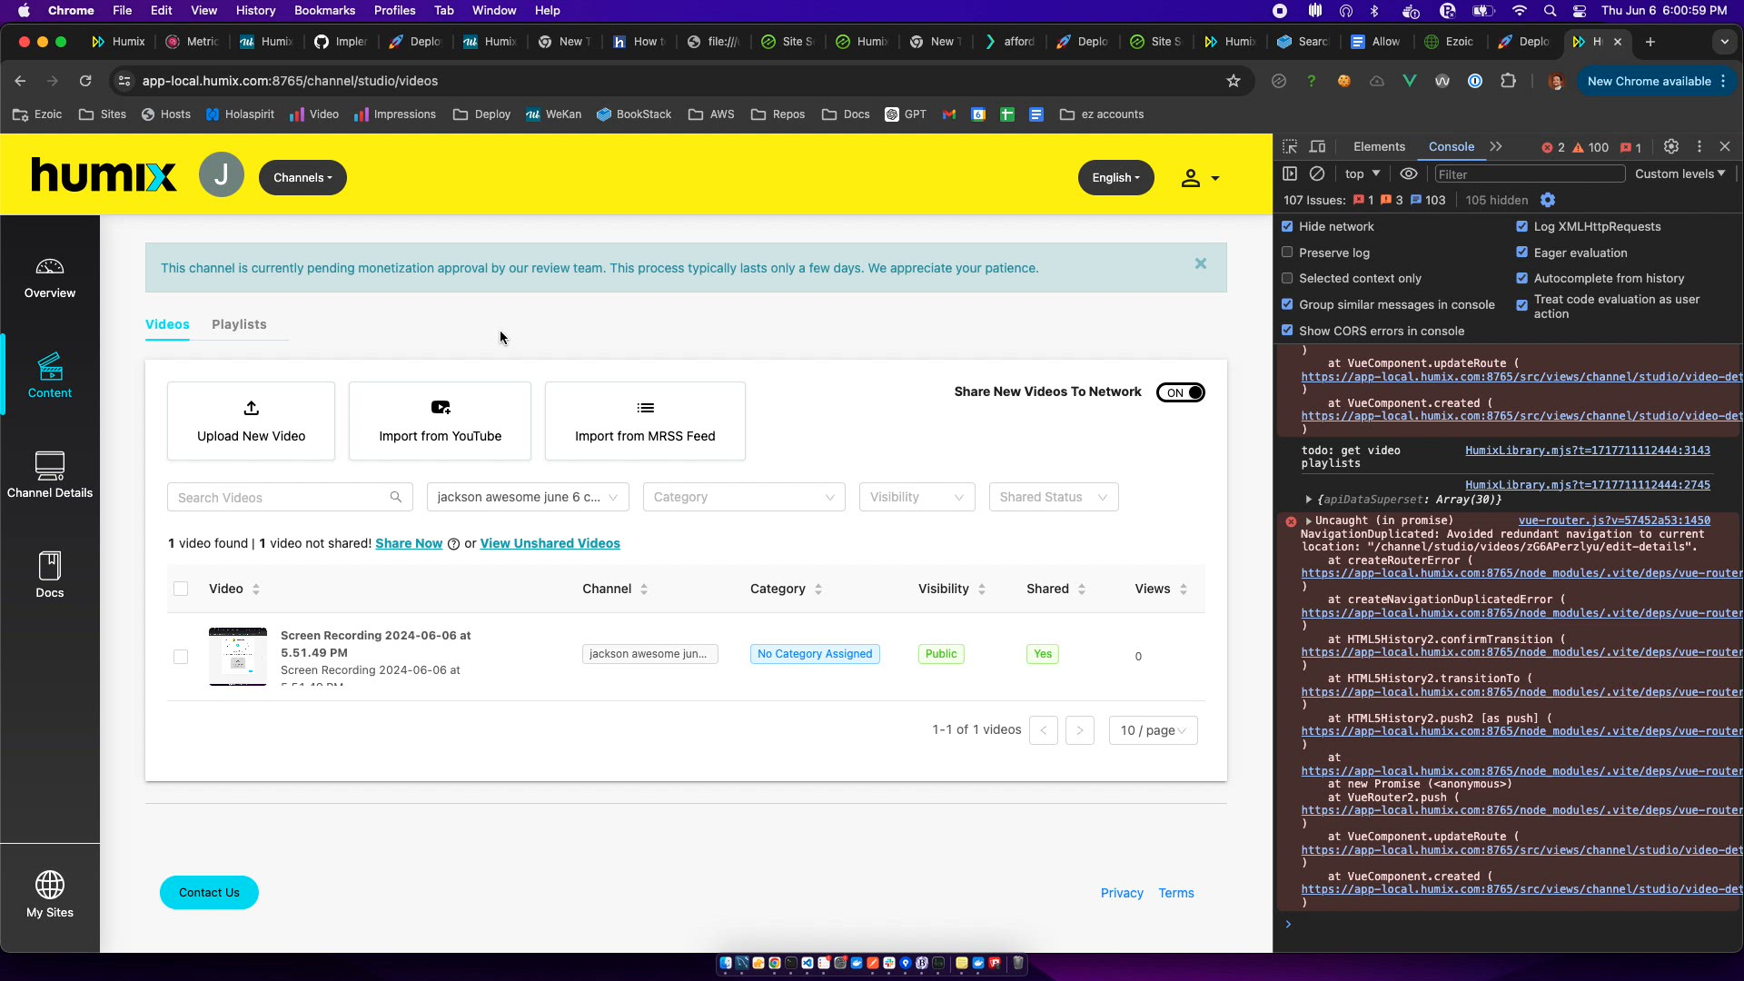This screenshot has height=981, width=1744.
Task: Open DevTools settings gear icon
Action: [1670, 146]
